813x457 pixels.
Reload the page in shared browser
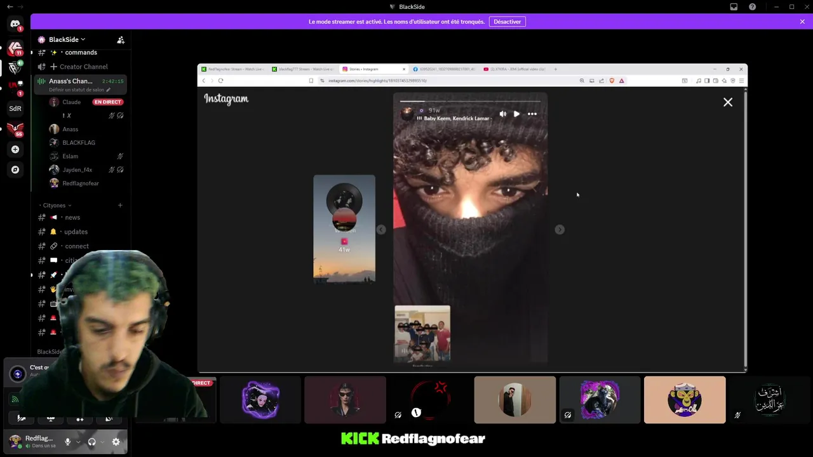point(220,81)
